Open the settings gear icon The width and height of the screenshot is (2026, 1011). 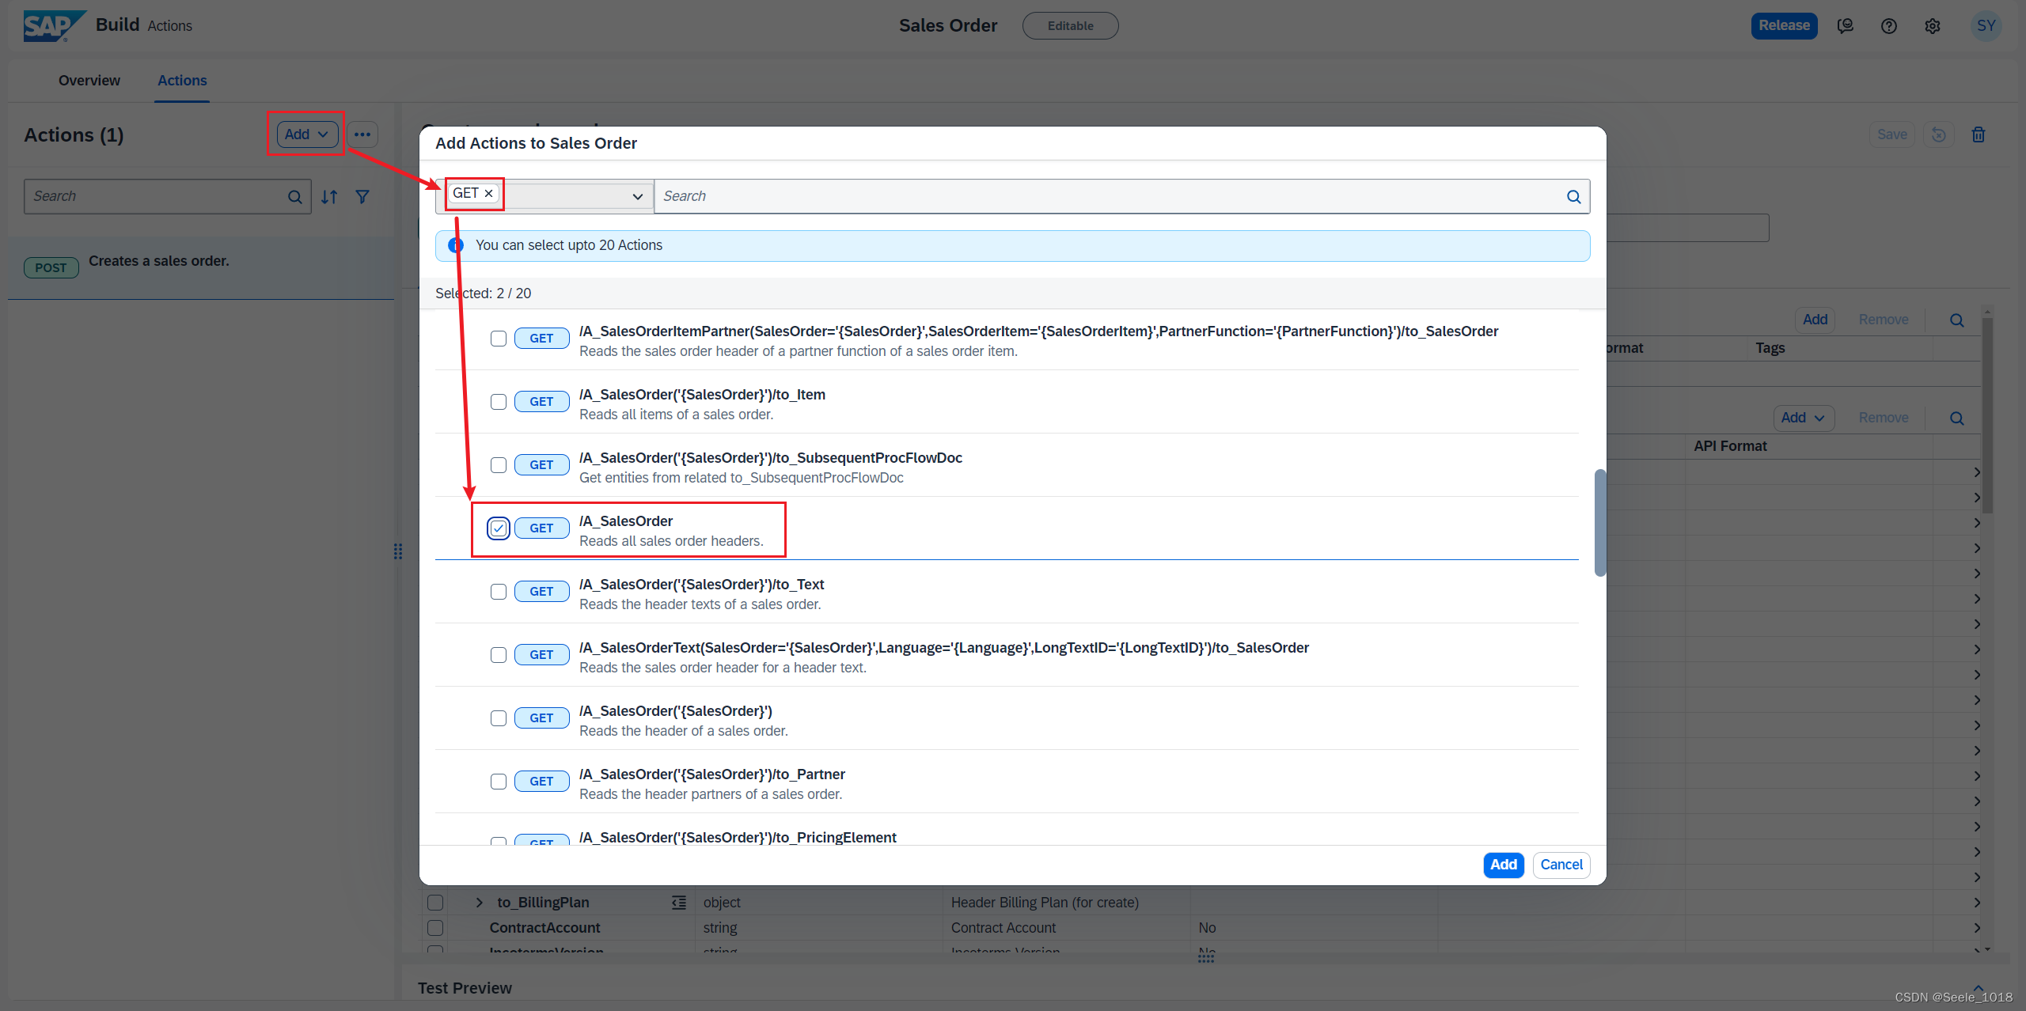pyautogui.click(x=1933, y=26)
